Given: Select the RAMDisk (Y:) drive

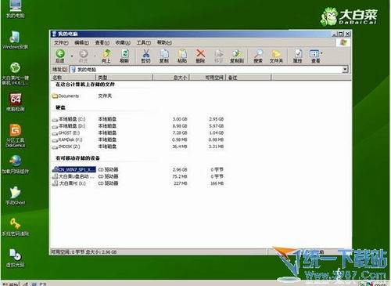Looking at the screenshot, I should (67, 140).
